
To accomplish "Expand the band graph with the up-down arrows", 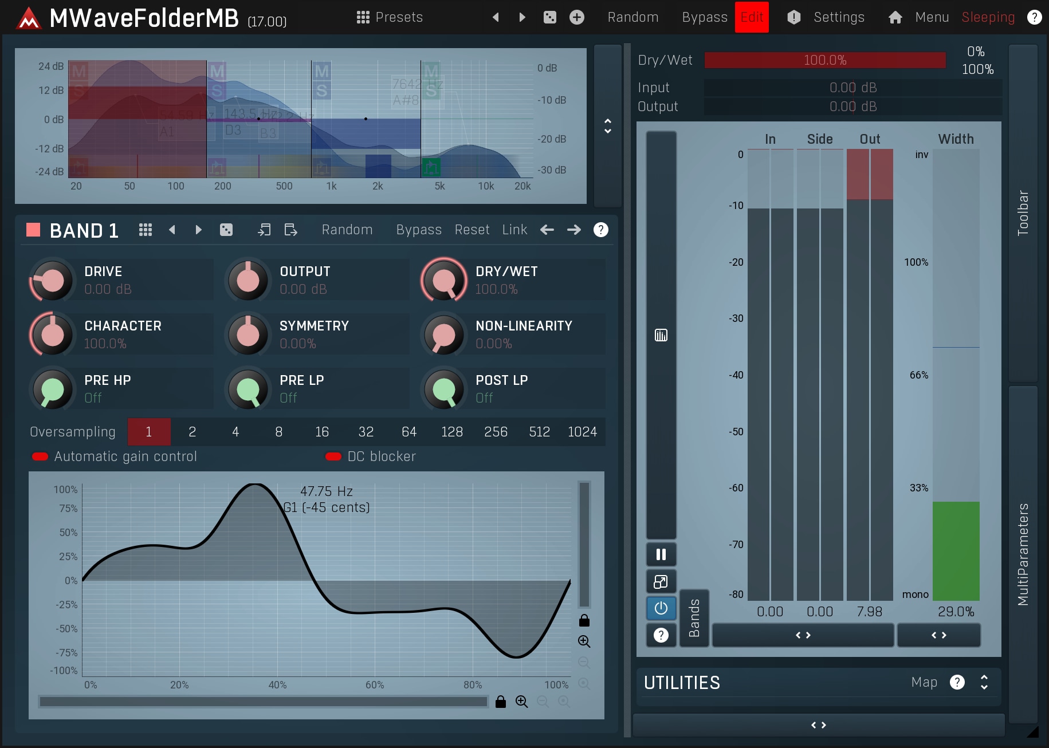I will point(607,126).
